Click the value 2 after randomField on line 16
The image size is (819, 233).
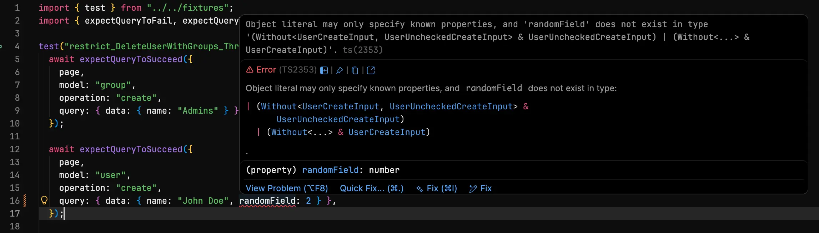tap(308, 201)
